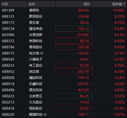The width and height of the screenshot is (127, 118).
Task: Open the 神工股份 stock name
Action: 36,65
